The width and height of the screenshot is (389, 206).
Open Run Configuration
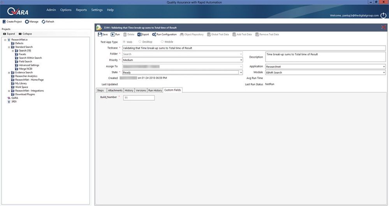click(x=164, y=35)
